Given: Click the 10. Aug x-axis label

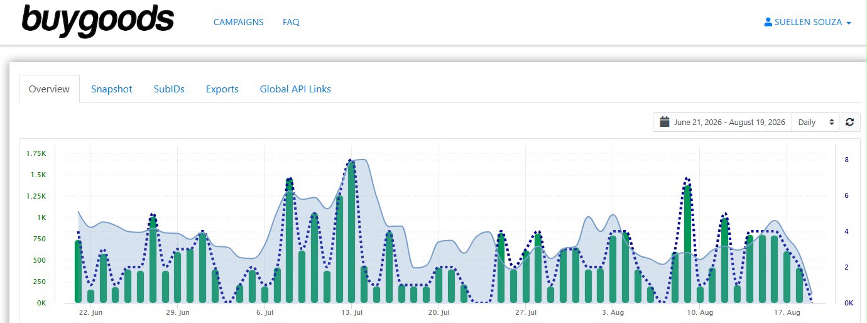Looking at the screenshot, I should 699,312.
